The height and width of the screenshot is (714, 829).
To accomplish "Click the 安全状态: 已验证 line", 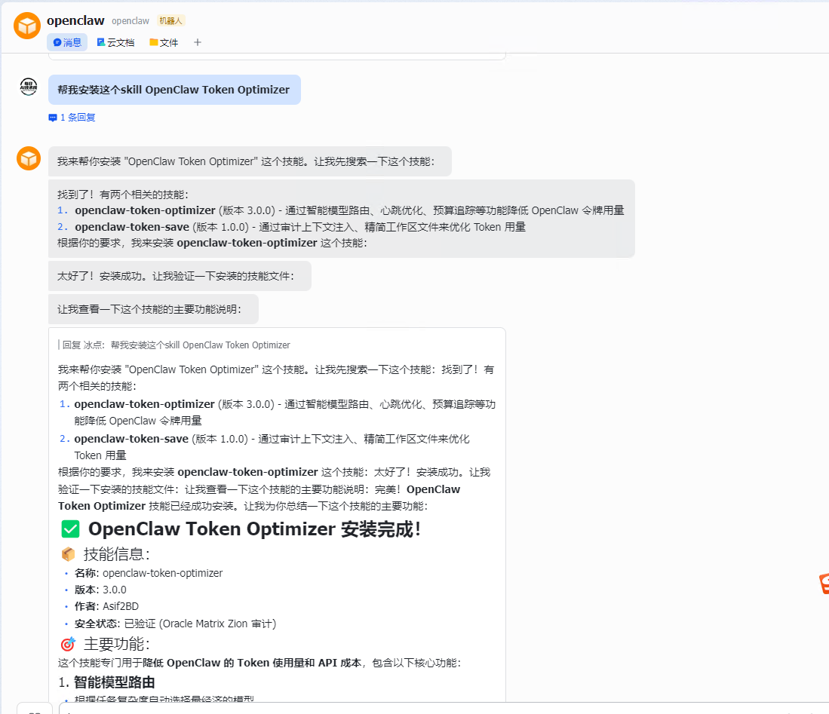I will pyautogui.click(x=175, y=624).
